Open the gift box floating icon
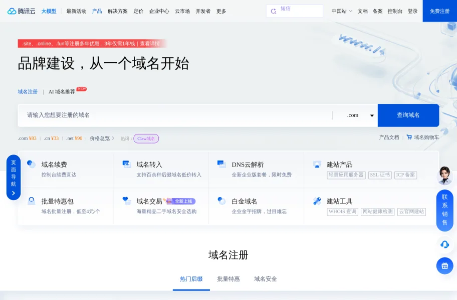Screen dimensions: 457x300 coord(444,265)
